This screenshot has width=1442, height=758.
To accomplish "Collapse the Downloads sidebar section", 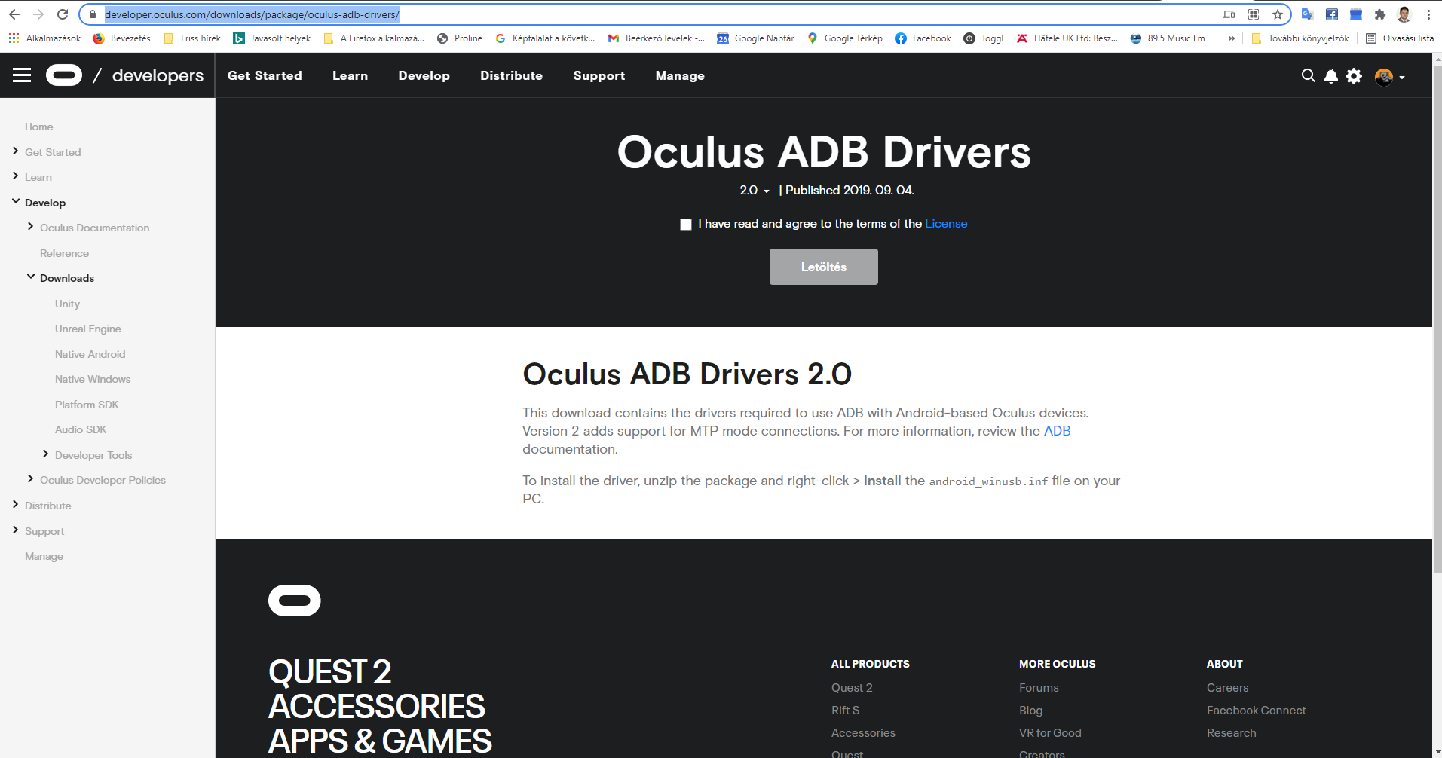I will click(x=31, y=277).
